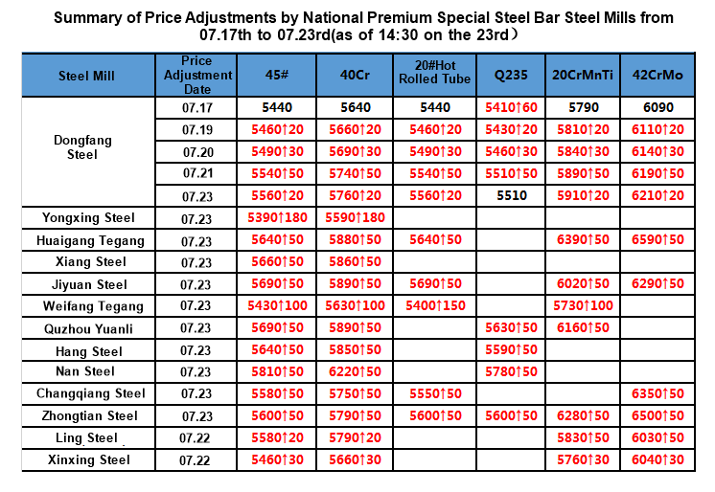The image size is (715, 492).
Task: Click the 07.17 date cell
Action: click(196, 108)
